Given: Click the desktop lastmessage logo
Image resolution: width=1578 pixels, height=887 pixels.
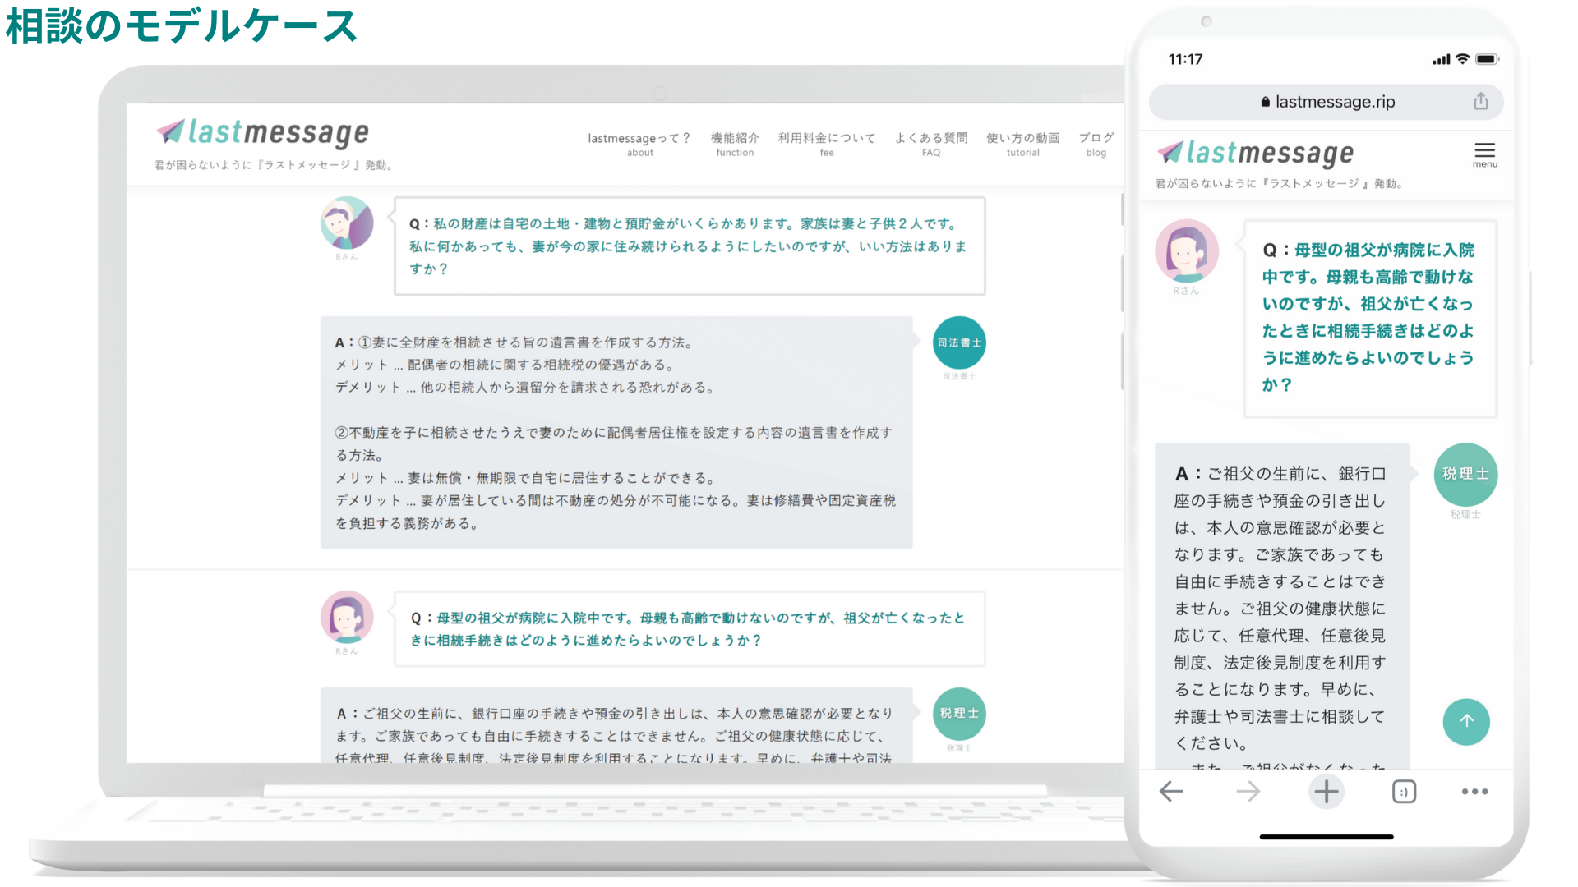Looking at the screenshot, I should coord(263,132).
